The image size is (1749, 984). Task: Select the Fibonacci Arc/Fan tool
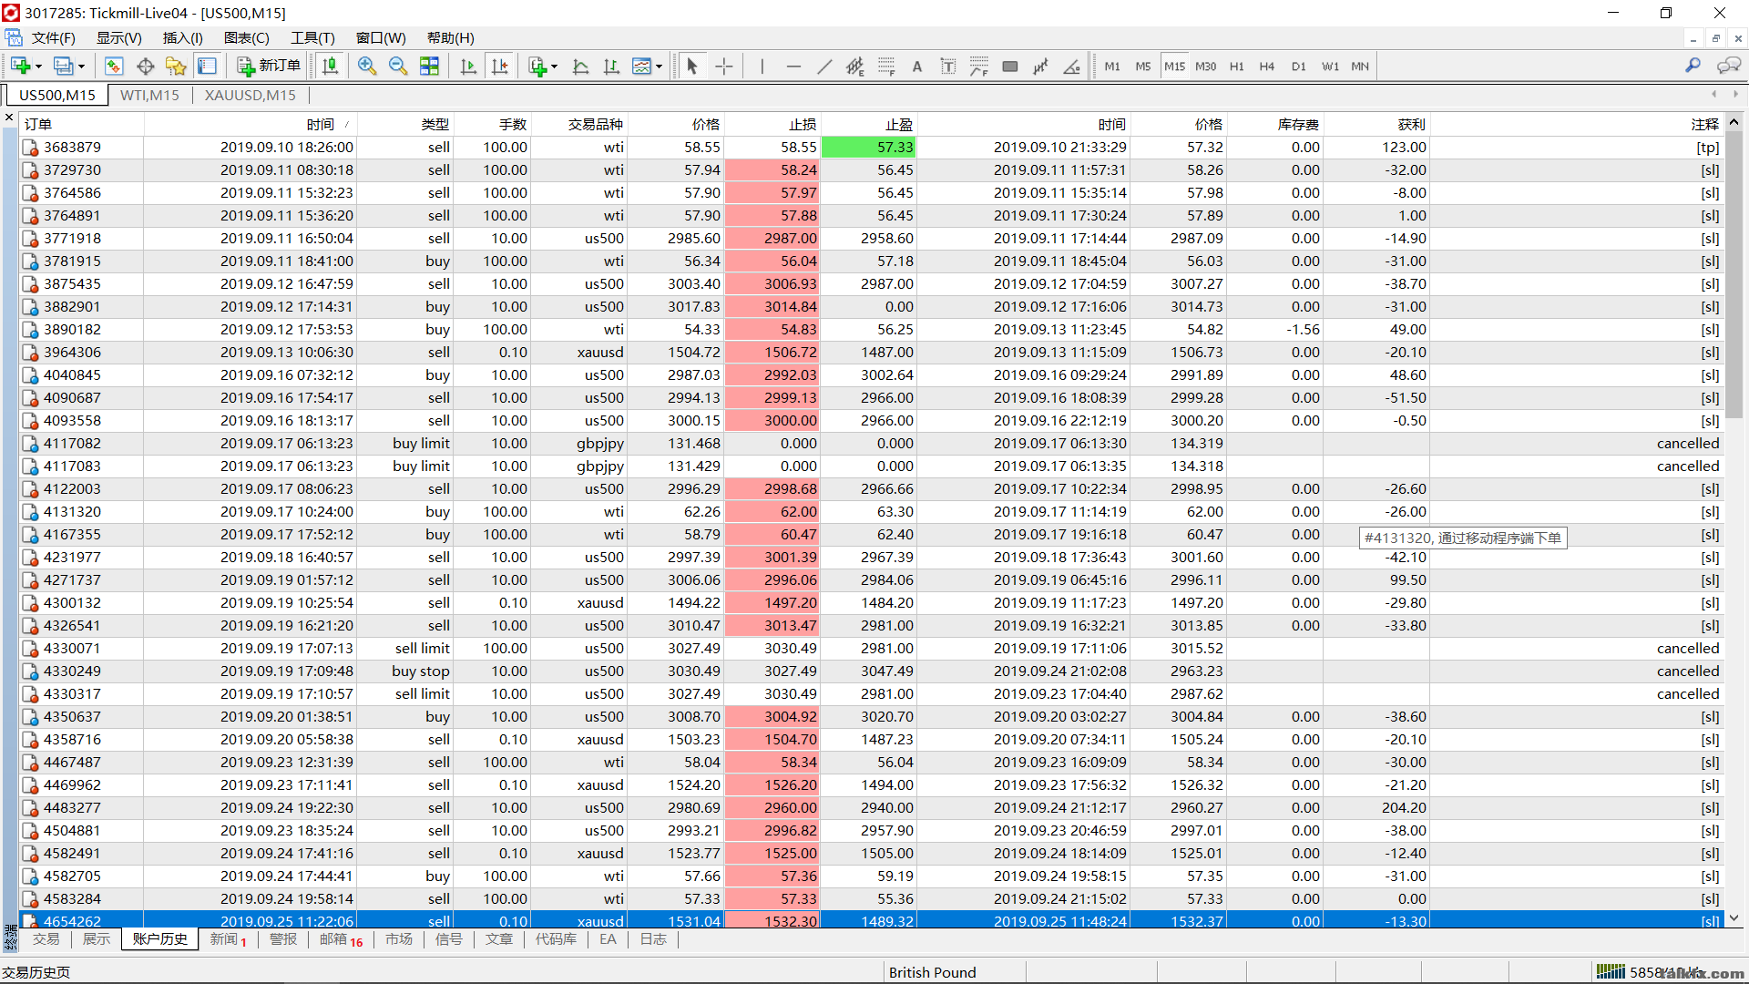(979, 66)
